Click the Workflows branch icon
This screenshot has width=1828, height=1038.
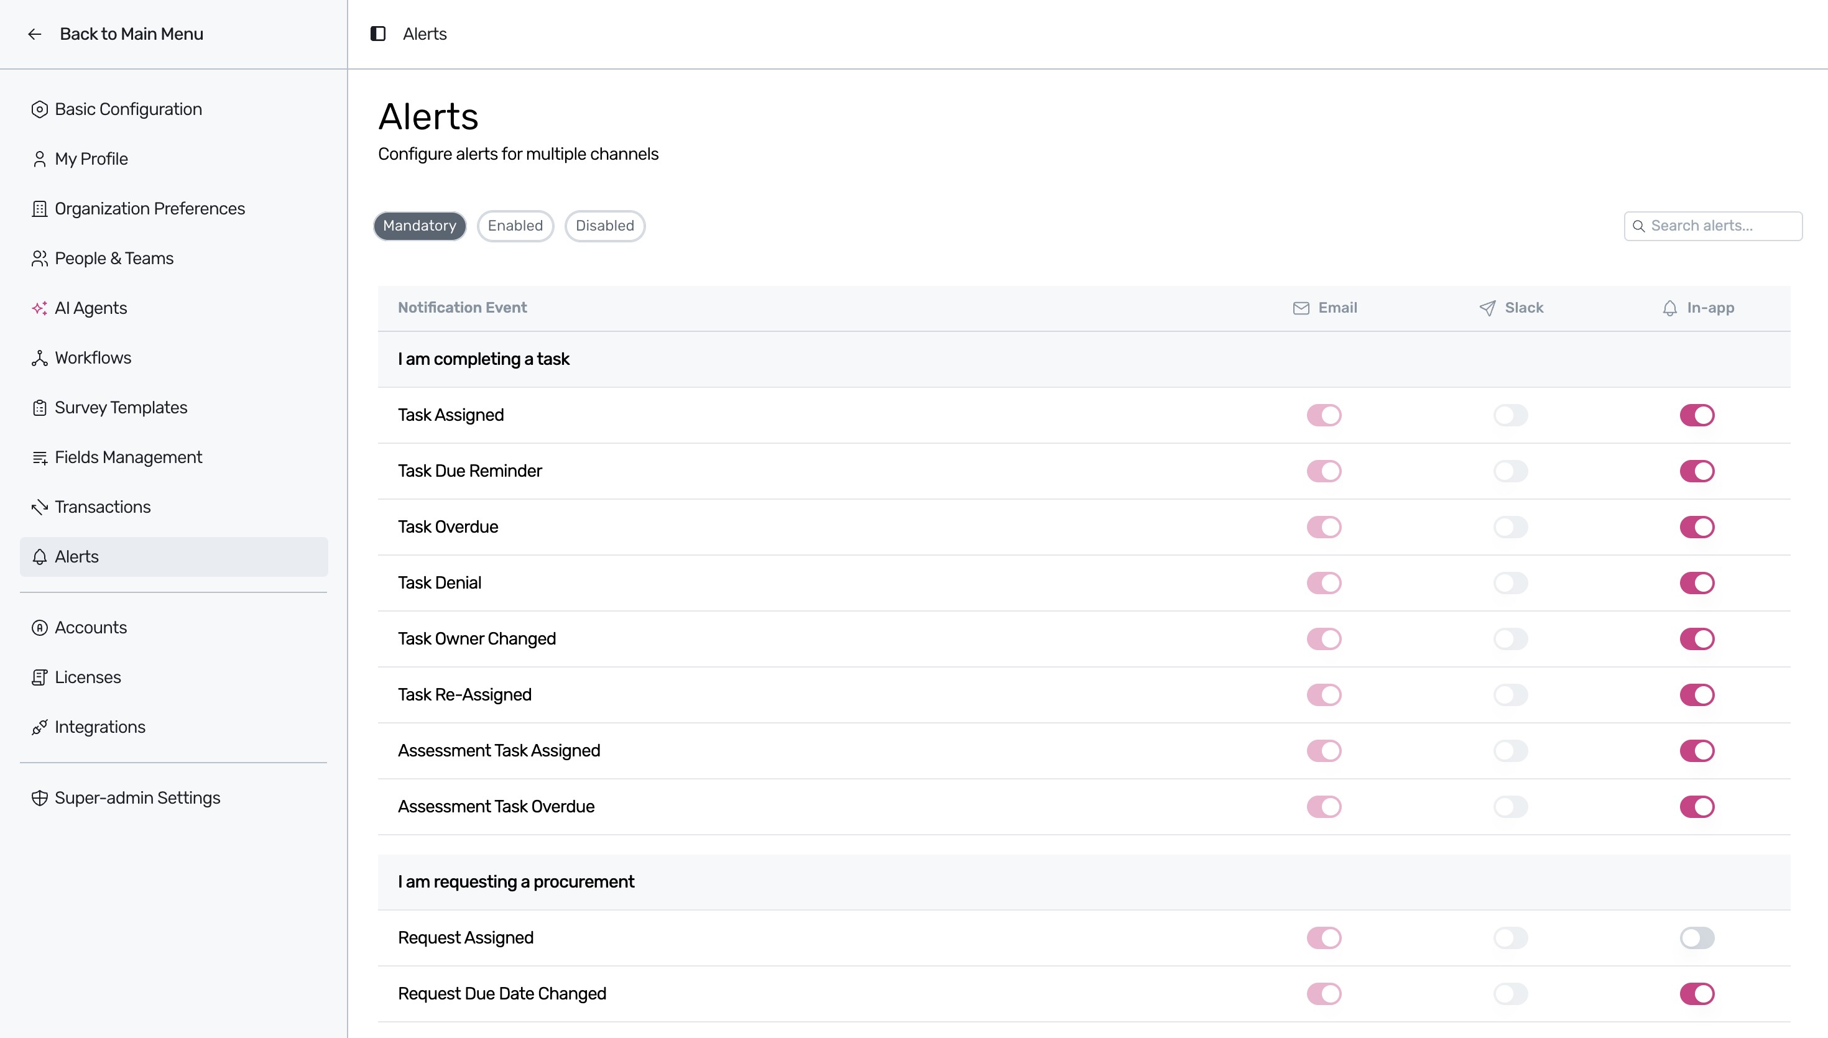pyautogui.click(x=39, y=358)
